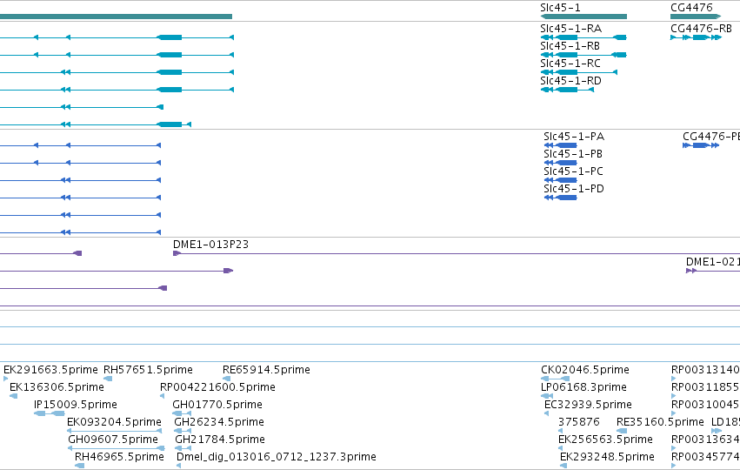Select the Slc45-1-PC protein feature

[x=561, y=180]
